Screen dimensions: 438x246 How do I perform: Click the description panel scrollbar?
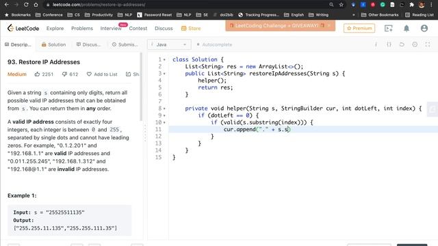coord(141,87)
